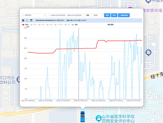Click the second blue export button

(114, 15)
